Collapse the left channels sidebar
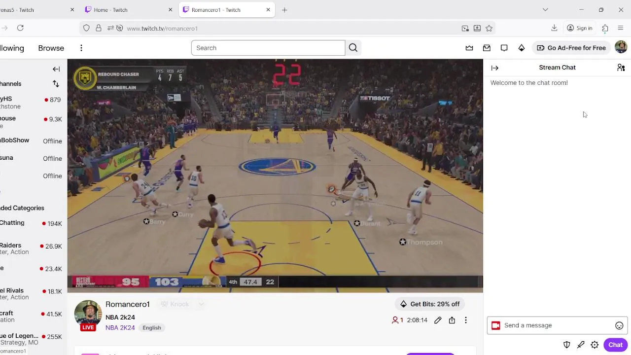 pyautogui.click(x=56, y=69)
